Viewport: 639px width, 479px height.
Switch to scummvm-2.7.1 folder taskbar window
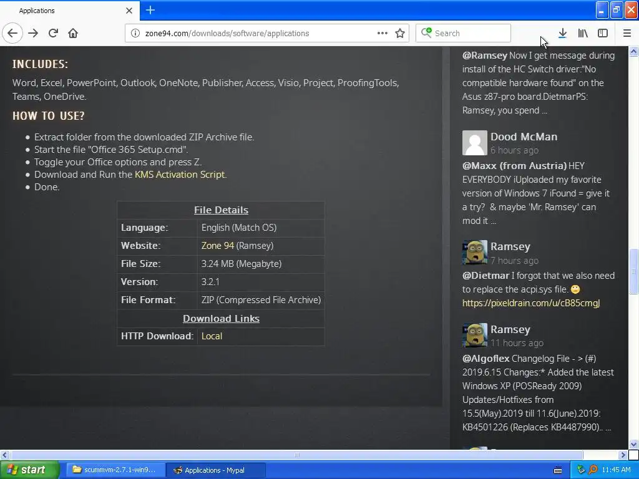[115, 470]
